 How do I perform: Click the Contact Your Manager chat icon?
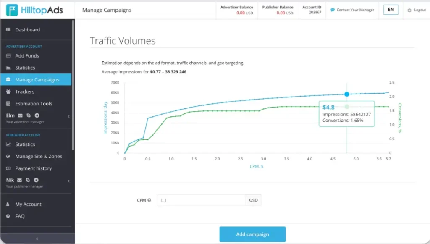coord(333,10)
